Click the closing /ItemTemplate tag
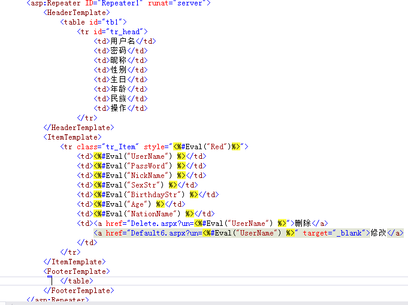Viewport: 408px width, 305px height. (x=75, y=262)
